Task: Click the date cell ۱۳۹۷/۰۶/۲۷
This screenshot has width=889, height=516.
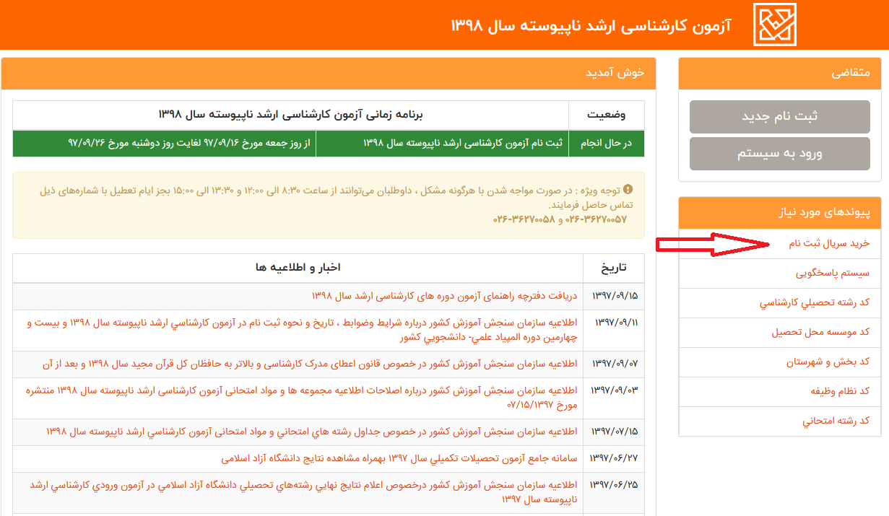Action: coord(615,459)
